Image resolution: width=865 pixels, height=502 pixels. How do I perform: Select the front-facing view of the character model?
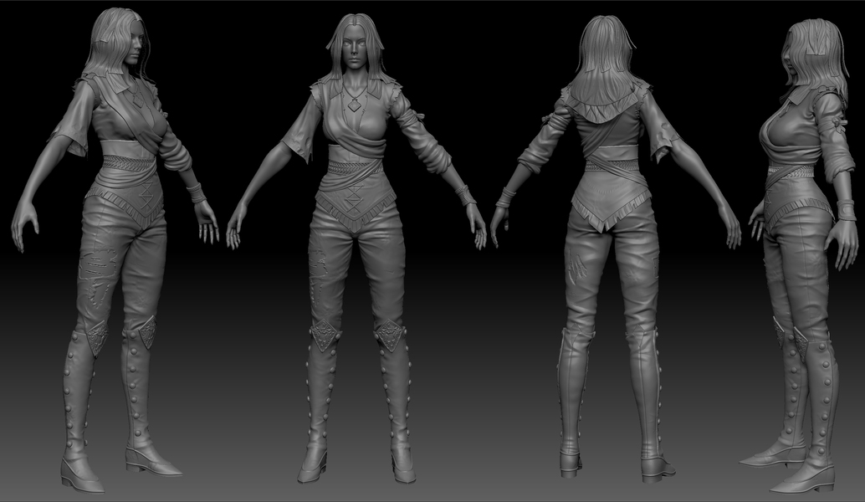click(356, 248)
